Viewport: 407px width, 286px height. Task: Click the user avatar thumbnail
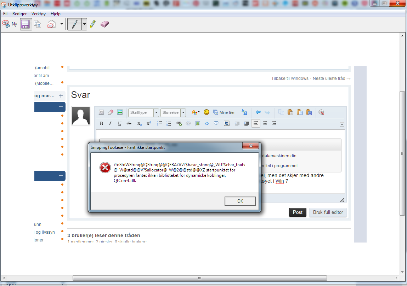81,116
